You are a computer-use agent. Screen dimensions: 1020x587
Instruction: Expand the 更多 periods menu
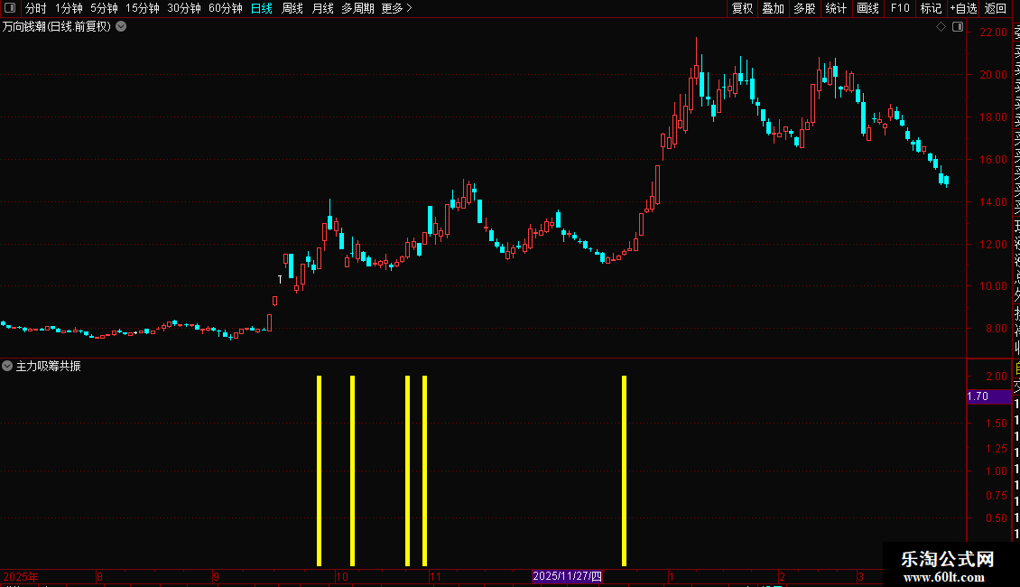coord(396,8)
